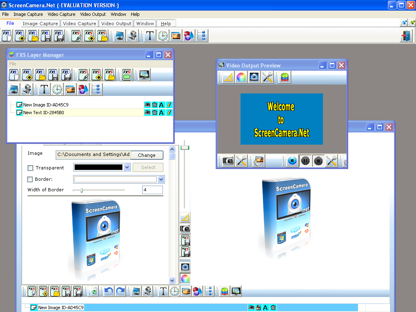The image size is (416, 312).
Task: Open the Video Capture menu
Action: (61, 14)
